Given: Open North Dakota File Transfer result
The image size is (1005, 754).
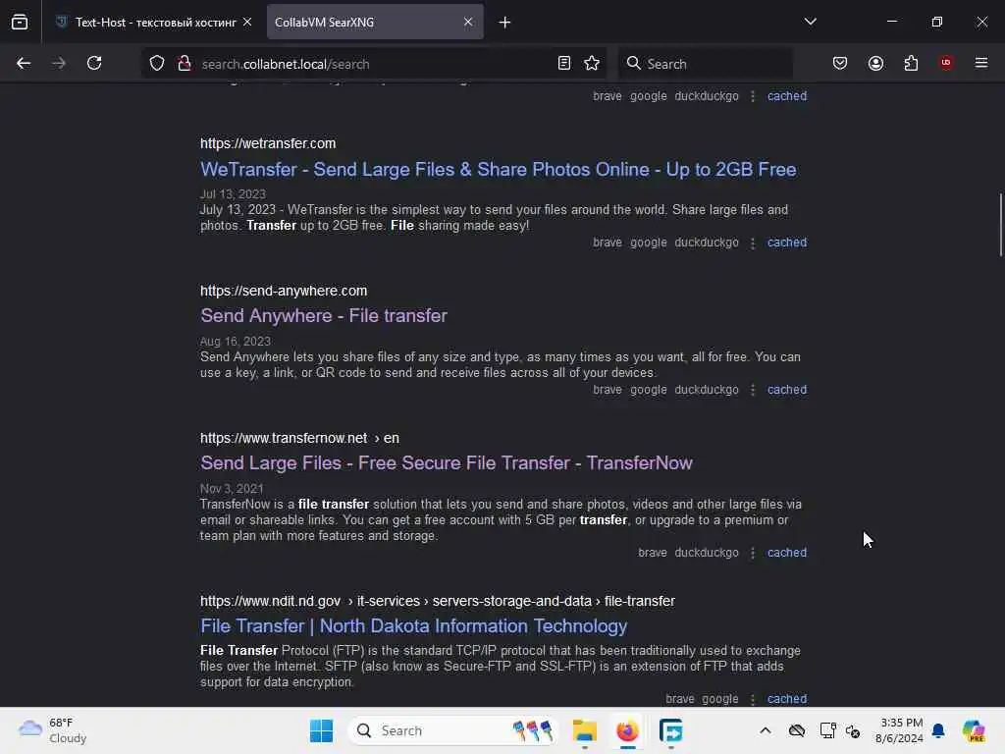Looking at the screenshot, I should coord(413,625).
